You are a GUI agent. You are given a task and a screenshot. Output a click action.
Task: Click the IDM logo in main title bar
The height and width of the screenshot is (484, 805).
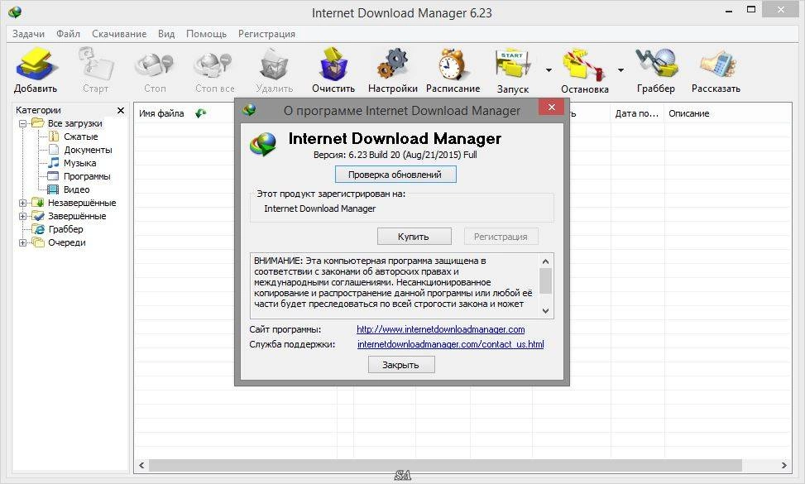click(16, 12)
